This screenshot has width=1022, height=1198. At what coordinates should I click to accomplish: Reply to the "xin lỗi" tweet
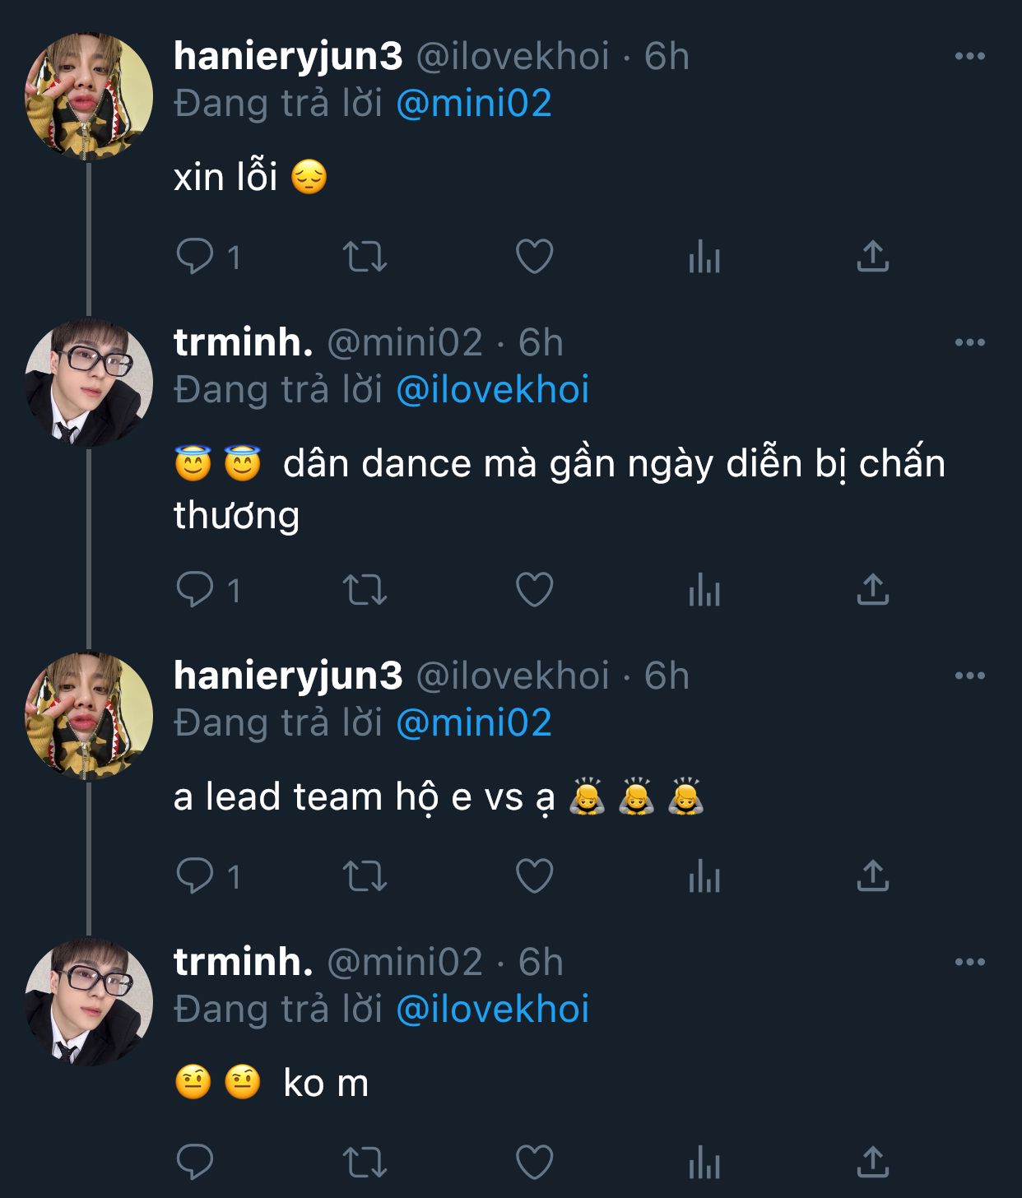pyautogui.click(x=195, y=257)
